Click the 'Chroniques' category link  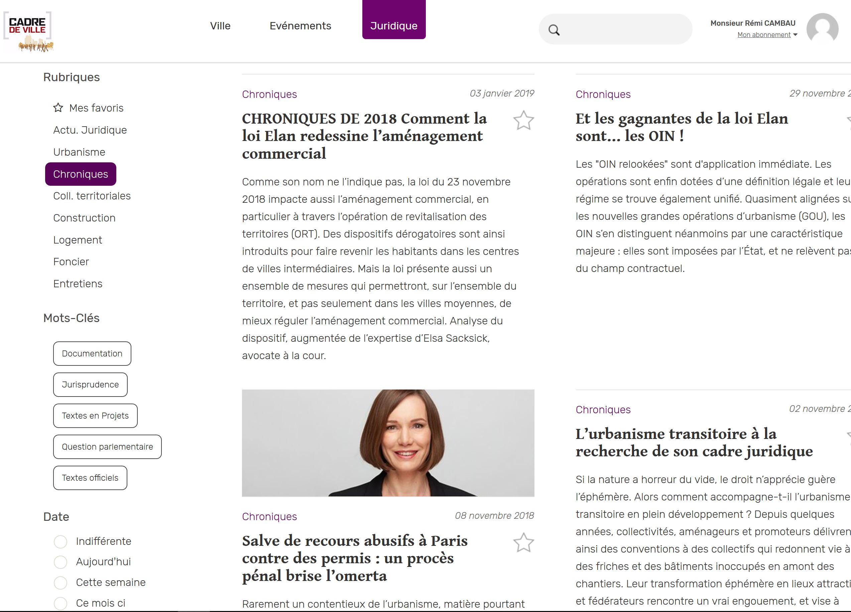tap(81, 174)
